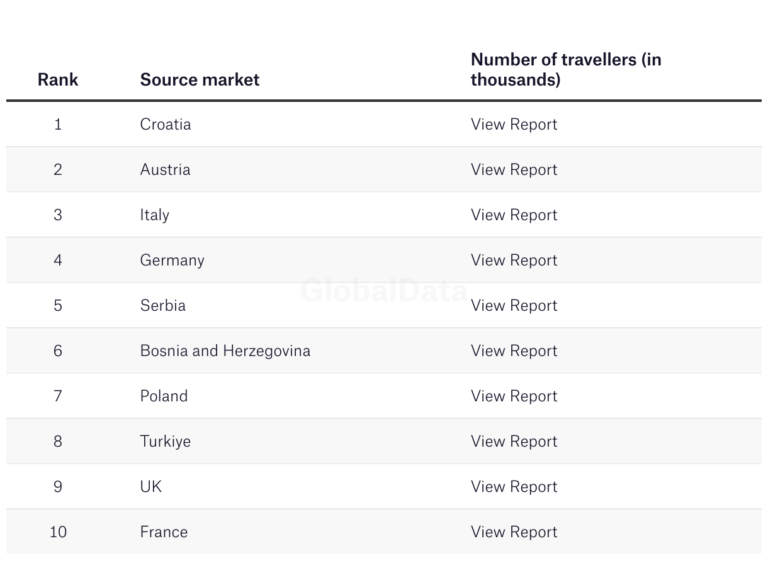Image resolution: width=768 pixels, height=580 pixels.
Task: Click the Source market column header
Action: pyautogui.click(x=200, y=80)
